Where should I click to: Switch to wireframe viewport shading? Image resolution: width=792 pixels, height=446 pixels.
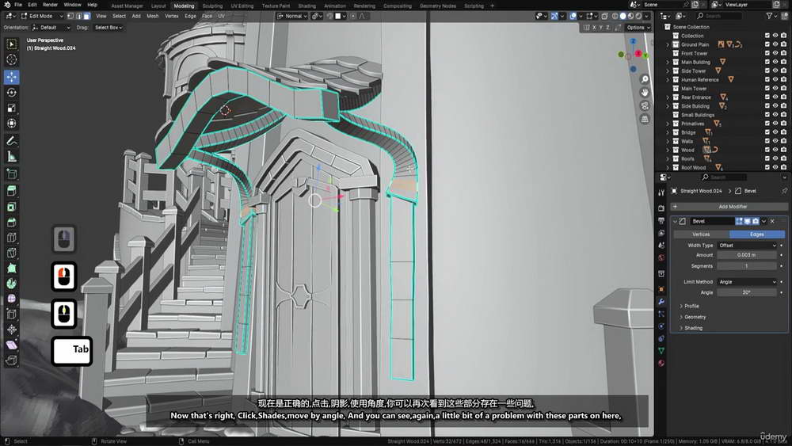coord(615,16)
